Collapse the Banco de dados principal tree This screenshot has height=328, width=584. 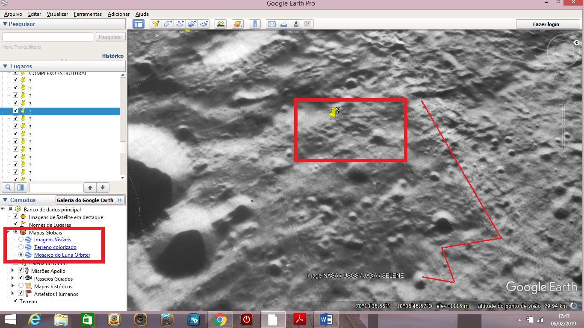pyautogui.click(x=3, y=209)
